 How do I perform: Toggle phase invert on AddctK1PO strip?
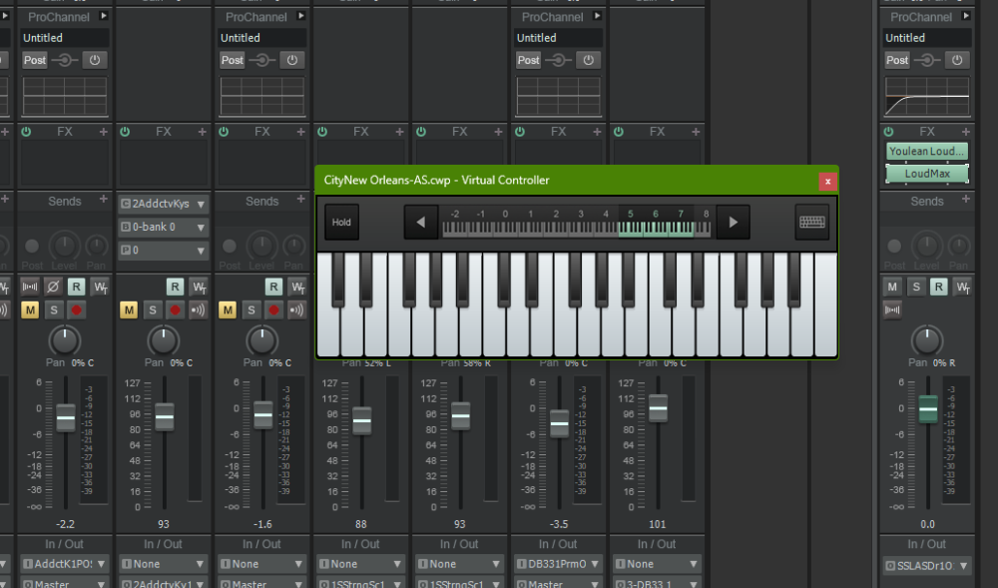click(x=53, y=287)
